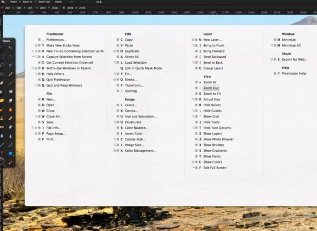
Task: Click Close All under File
Action: coord(53,116)
